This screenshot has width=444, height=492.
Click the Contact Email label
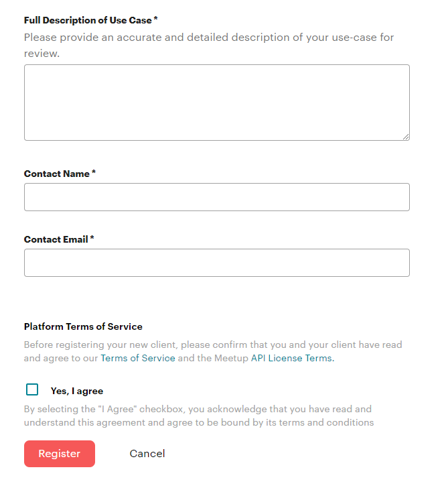(56, 239)
